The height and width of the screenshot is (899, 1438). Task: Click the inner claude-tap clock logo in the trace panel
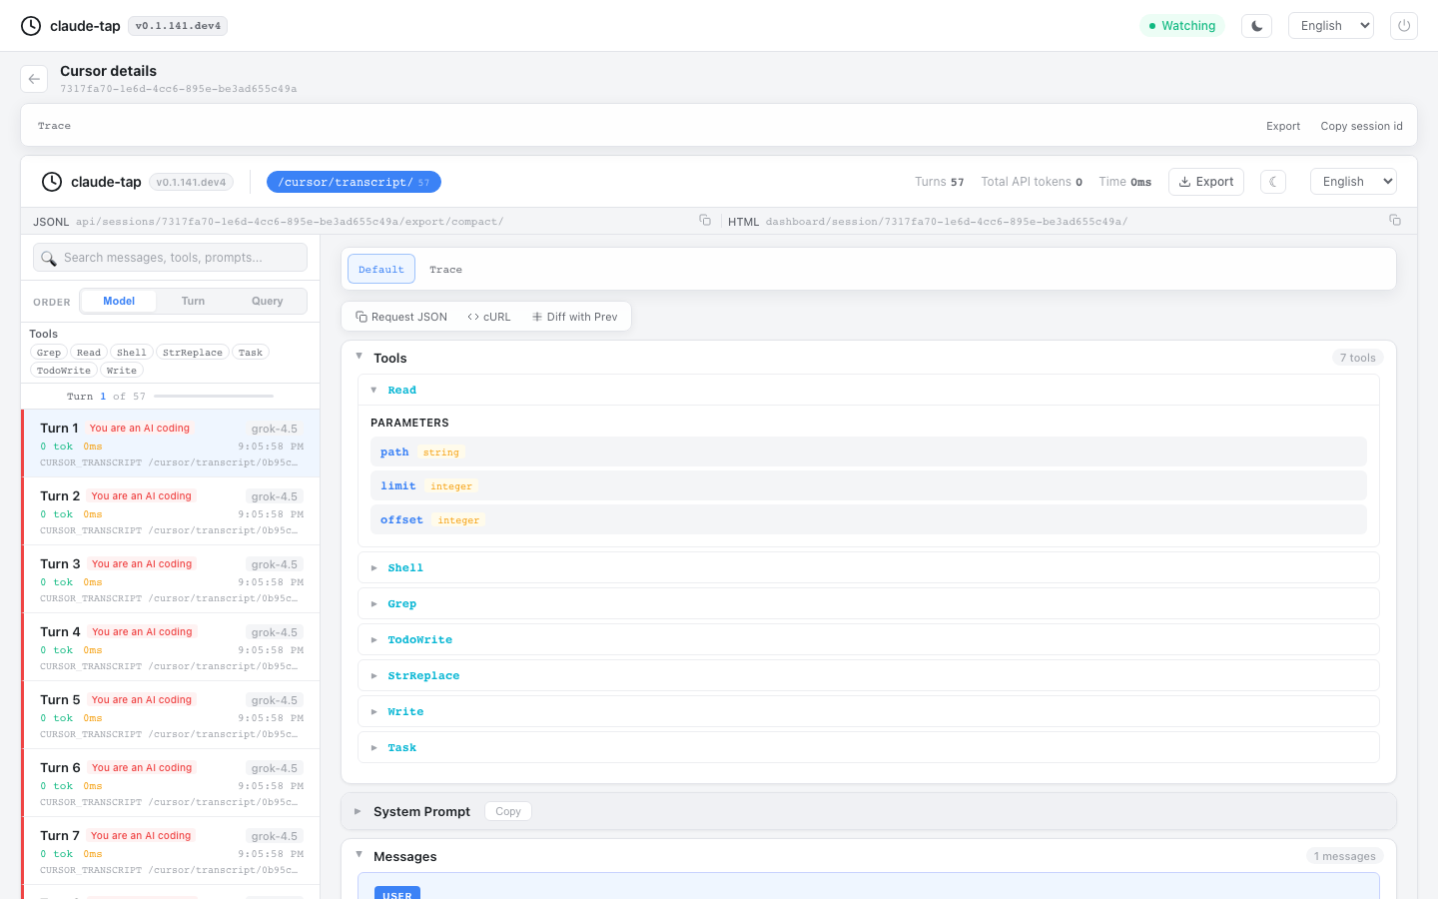tap(52, 182)
